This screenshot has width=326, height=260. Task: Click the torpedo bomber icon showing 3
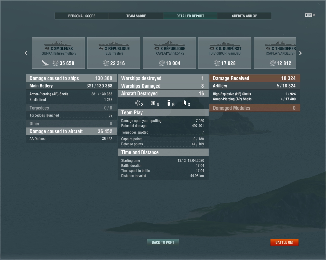click(x=184, y=103)
